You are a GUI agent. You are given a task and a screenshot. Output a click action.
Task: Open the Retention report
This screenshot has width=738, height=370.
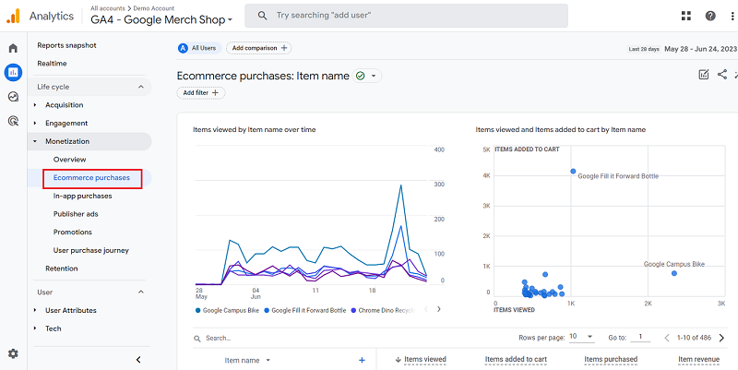[62, 269]
